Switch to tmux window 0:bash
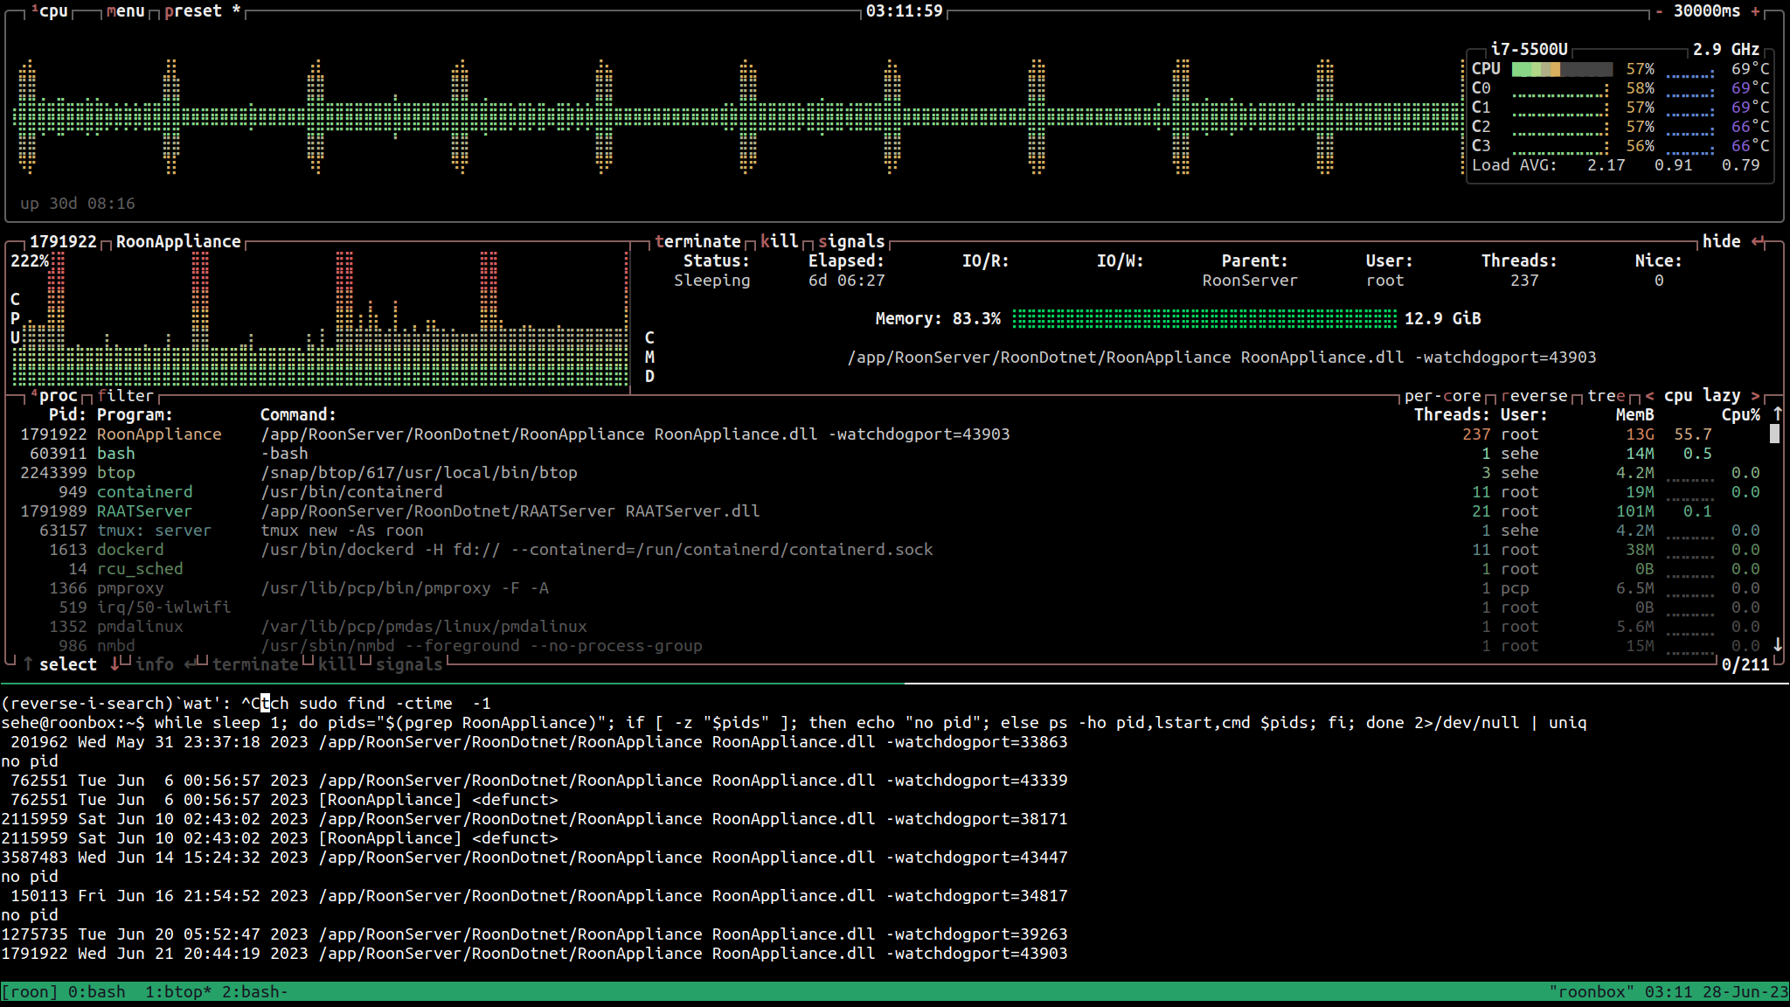The image size is (1790, 1007). [x=96, y=991]
